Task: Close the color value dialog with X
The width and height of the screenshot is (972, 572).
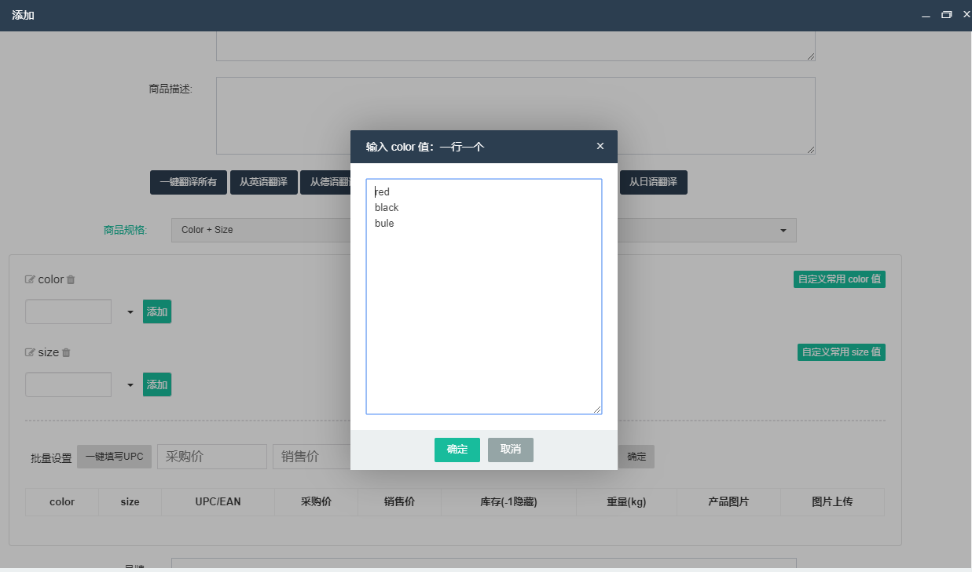Action: point(600,146)
